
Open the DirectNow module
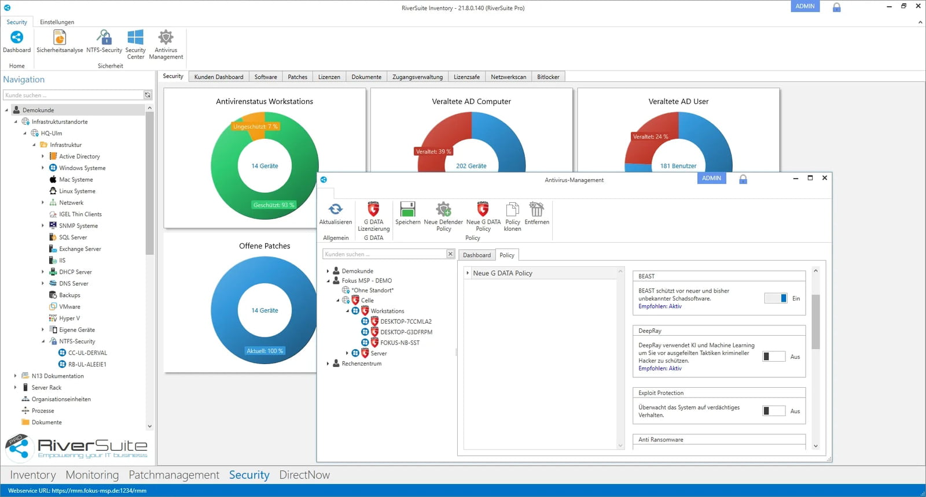coord(304,475)
